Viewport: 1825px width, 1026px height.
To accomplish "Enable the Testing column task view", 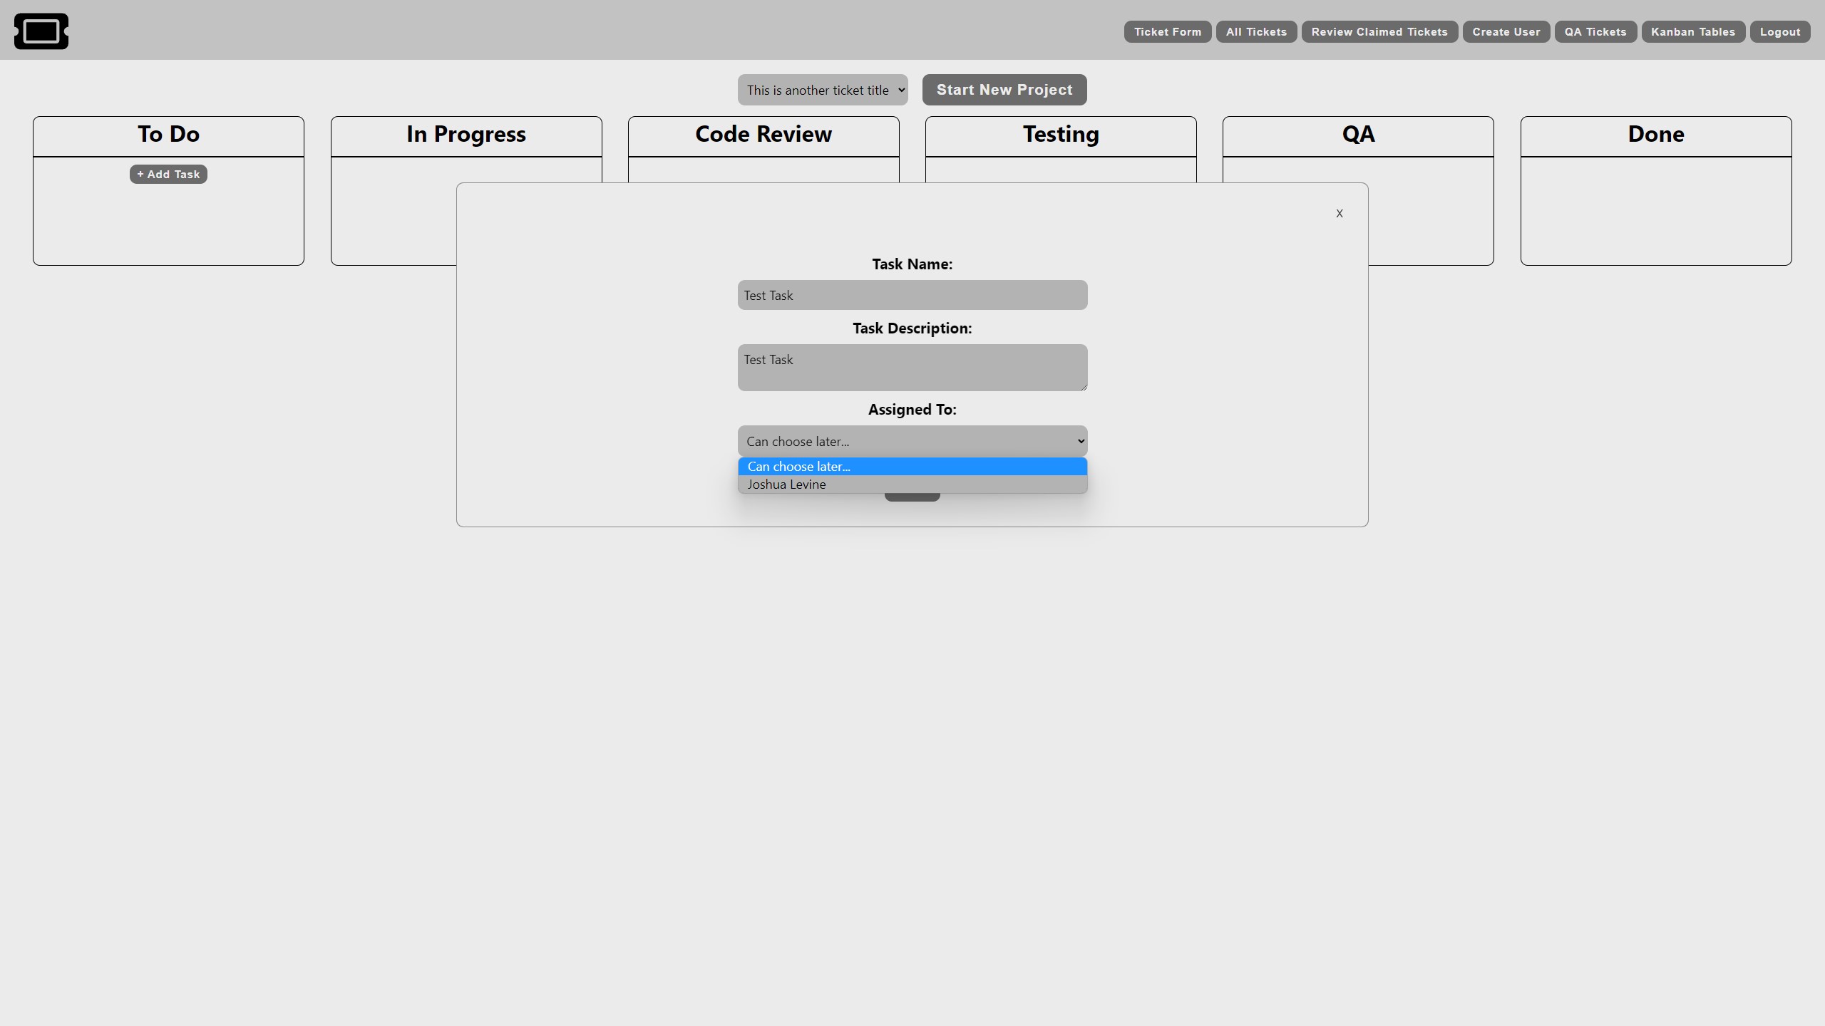I will [x=1059, y=134].
